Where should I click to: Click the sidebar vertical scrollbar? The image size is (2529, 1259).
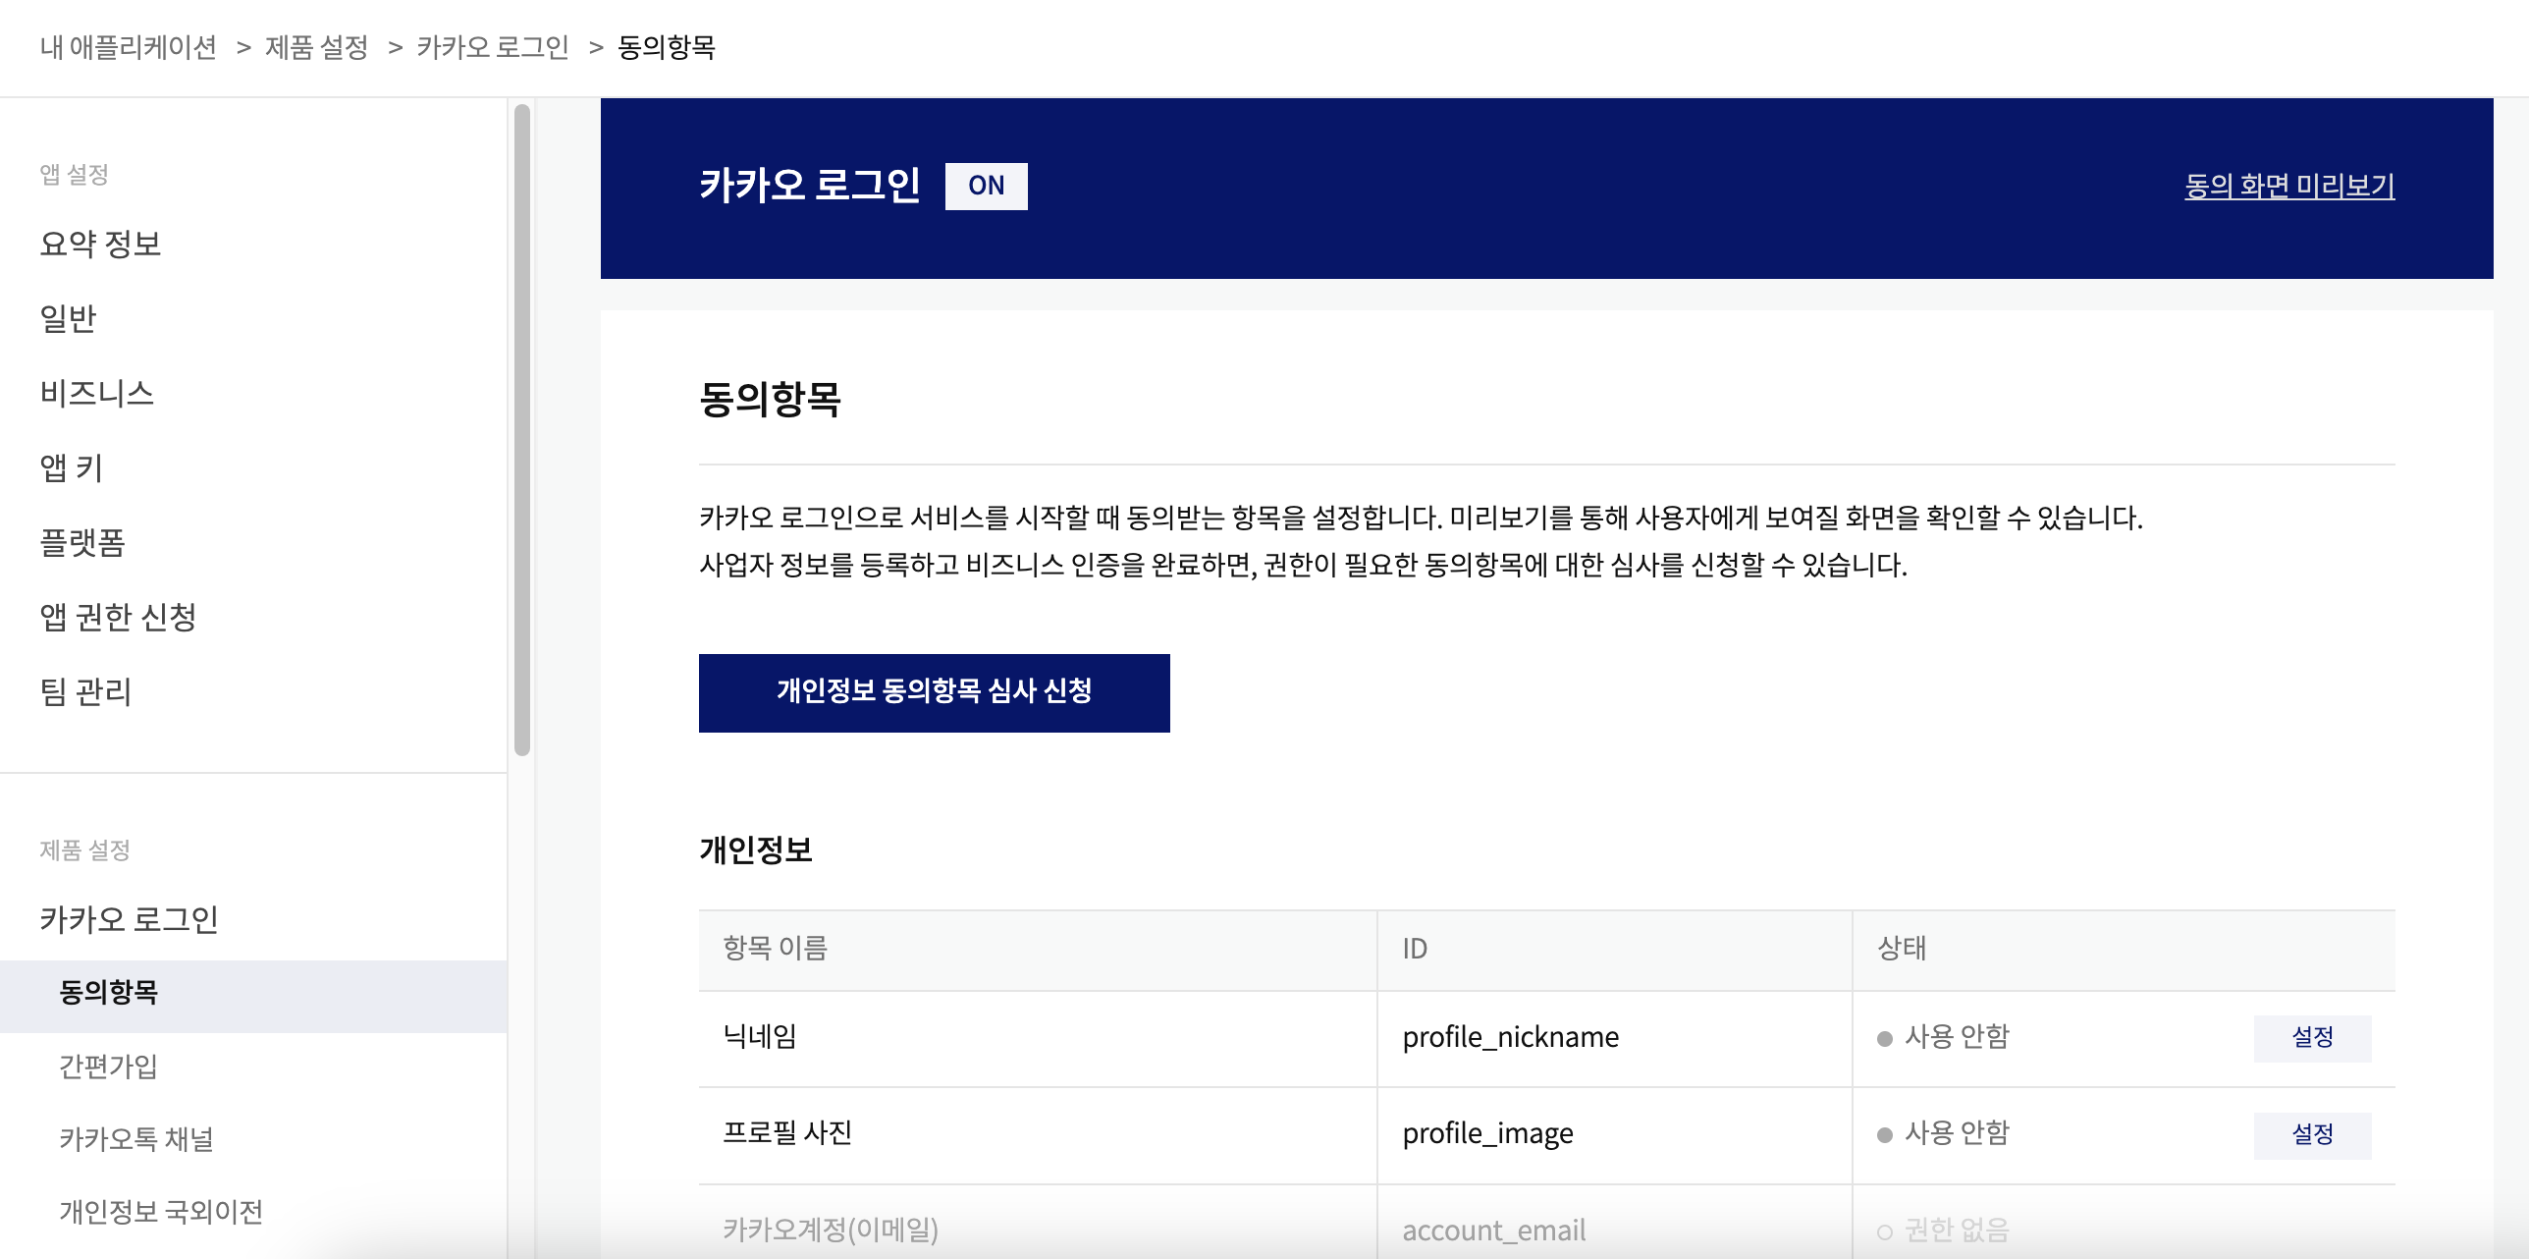[521, 430]
